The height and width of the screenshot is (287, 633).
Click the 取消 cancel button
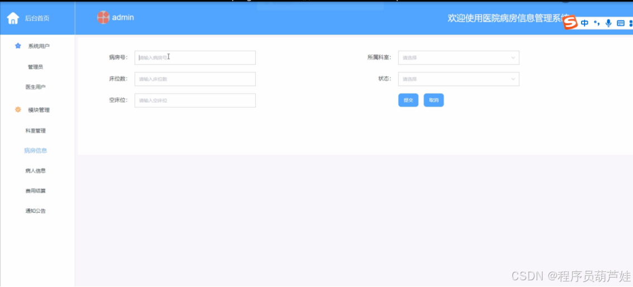click(434, 100)
